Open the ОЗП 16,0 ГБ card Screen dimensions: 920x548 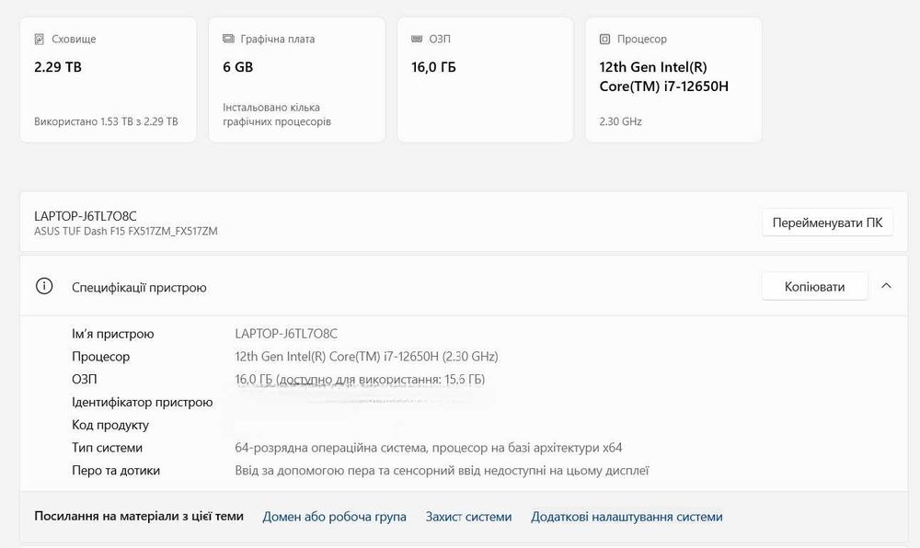[485, 80]
